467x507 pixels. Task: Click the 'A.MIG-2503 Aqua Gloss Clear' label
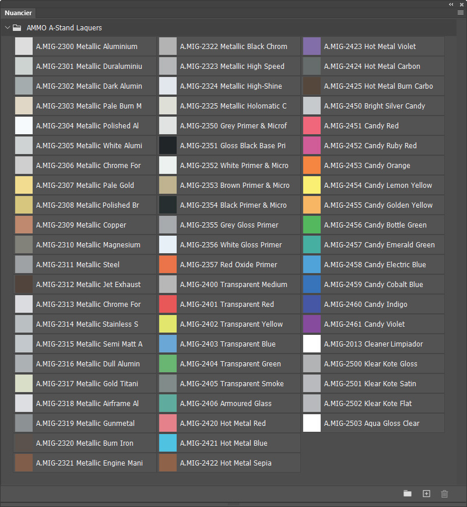(x=371, y=423)
